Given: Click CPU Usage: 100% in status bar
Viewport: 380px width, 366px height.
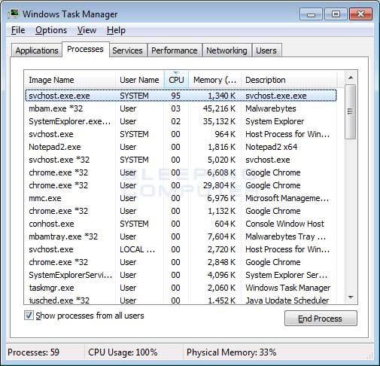Looking at the screenshot, I should (123, 352).
